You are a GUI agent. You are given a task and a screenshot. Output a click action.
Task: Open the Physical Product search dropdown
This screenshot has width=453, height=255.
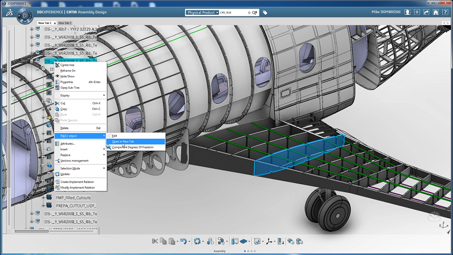(x=202, y=12)
